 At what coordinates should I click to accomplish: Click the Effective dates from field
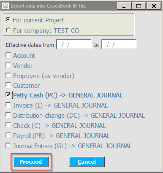(74, 44)
